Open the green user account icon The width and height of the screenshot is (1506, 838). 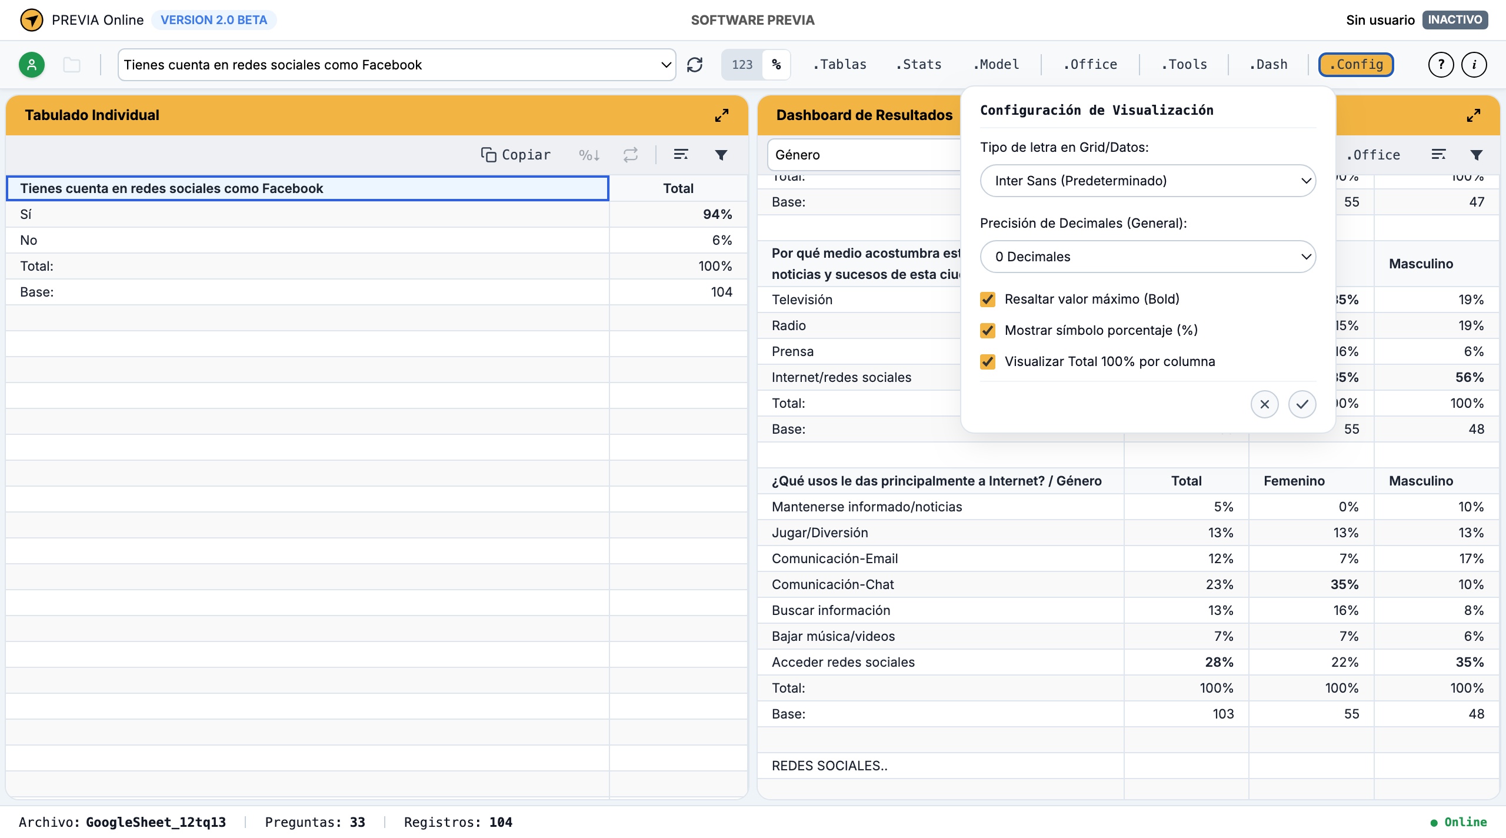[x=32, y=65]
